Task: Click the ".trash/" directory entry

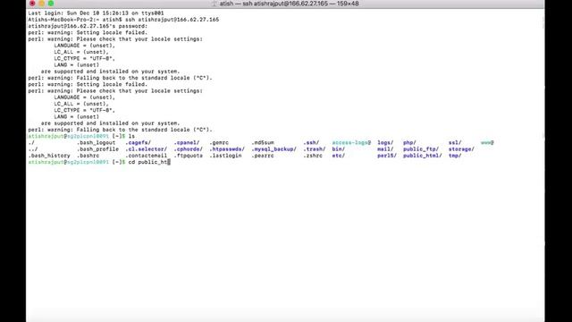Action: pyautogui.click(x=315, y=149)
